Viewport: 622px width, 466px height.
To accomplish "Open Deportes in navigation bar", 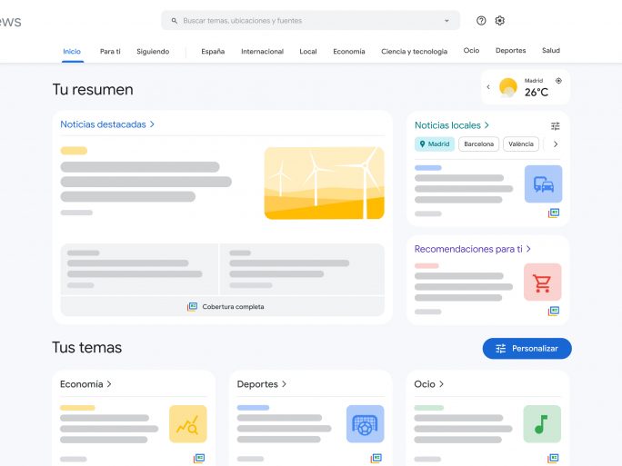I will (x=510, y=50).
